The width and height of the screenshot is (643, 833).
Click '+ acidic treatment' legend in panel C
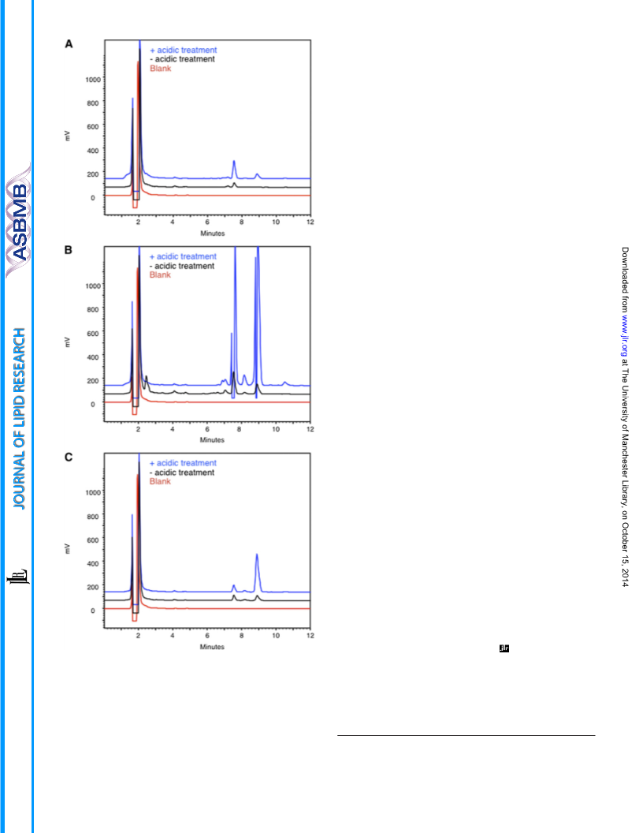point(183,463)
